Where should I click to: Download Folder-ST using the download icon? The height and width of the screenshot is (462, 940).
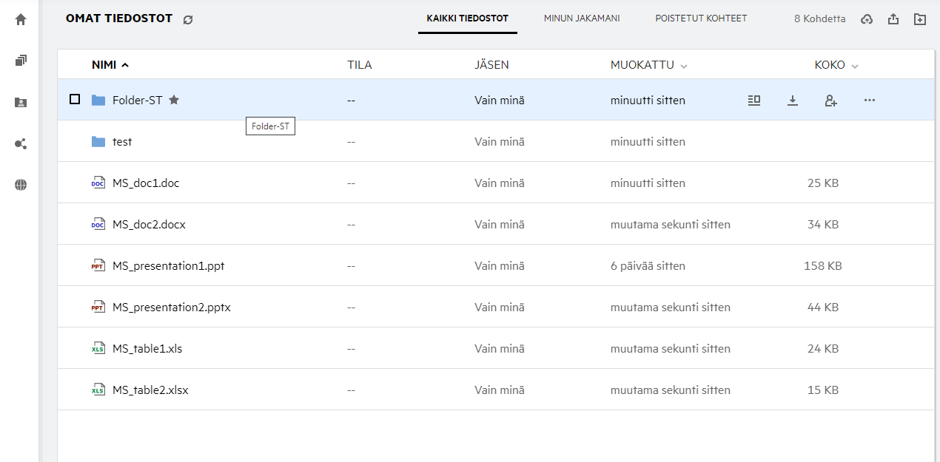coord(793,101)
